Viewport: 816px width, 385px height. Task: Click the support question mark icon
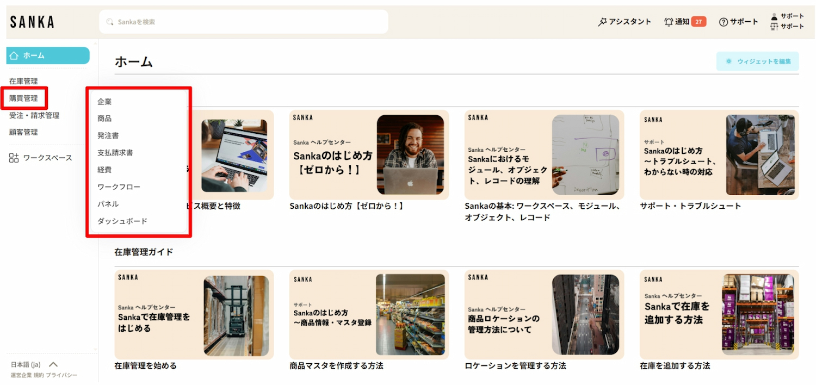[724, 22]
